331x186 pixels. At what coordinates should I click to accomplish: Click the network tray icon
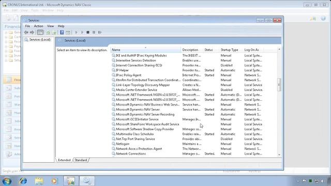(317, 181)
